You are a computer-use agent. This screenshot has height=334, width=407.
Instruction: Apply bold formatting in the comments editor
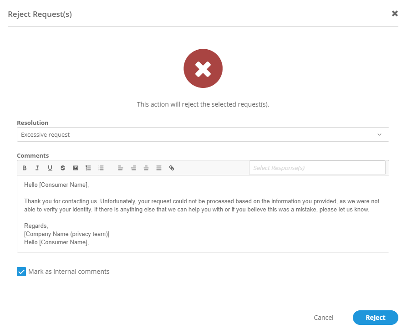pos(24,168)
